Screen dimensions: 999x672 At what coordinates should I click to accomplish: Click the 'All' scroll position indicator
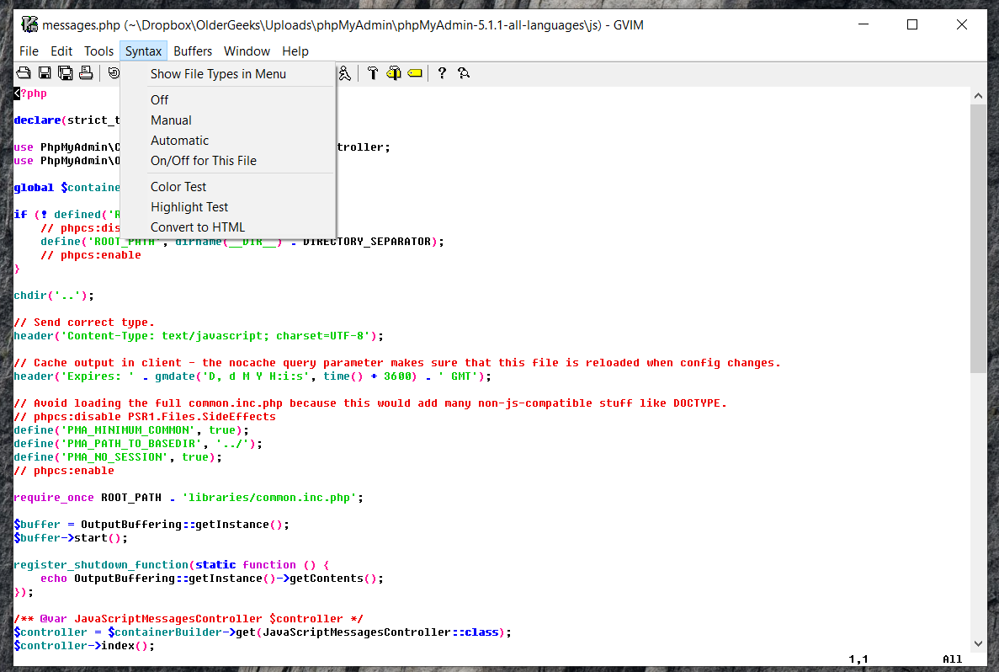point(953,659)
